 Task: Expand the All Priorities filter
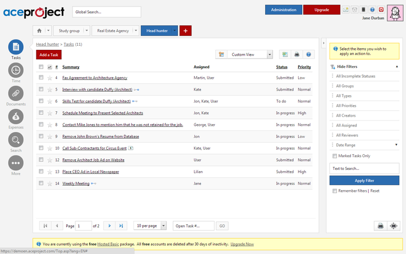(348, 106)
